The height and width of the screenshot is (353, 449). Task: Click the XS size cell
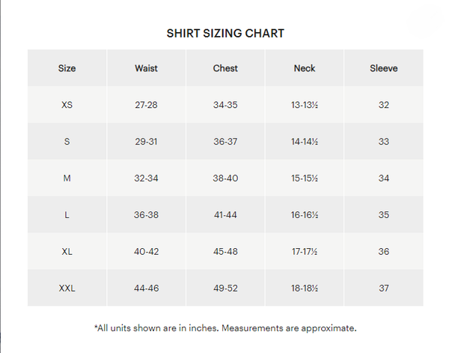(x=67, y=105)
